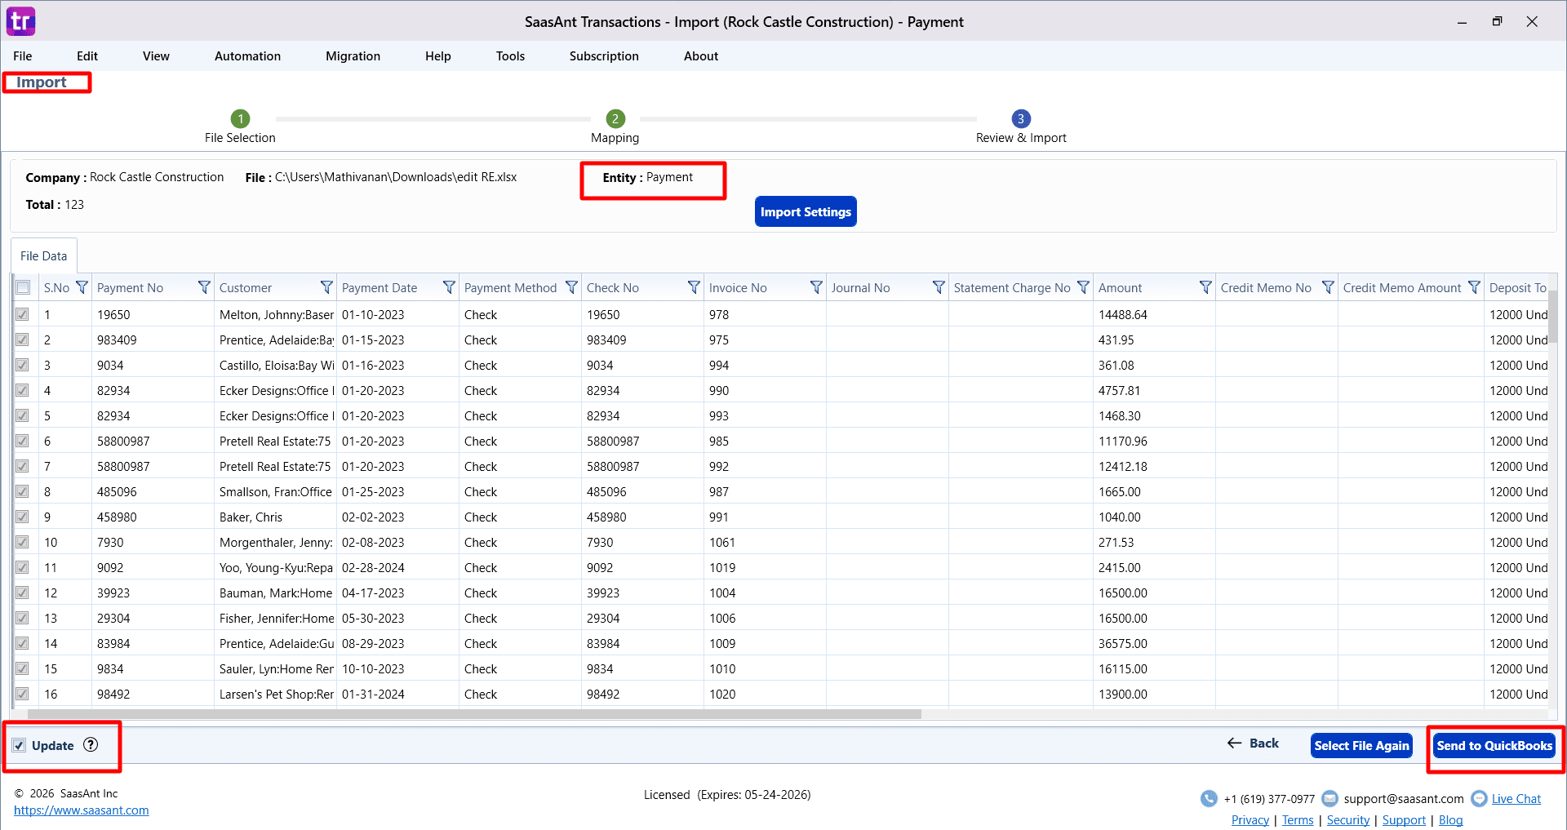Click the SaasAnt app logo icon
The image size is (1567, 830).
click(x=21, y=21)
